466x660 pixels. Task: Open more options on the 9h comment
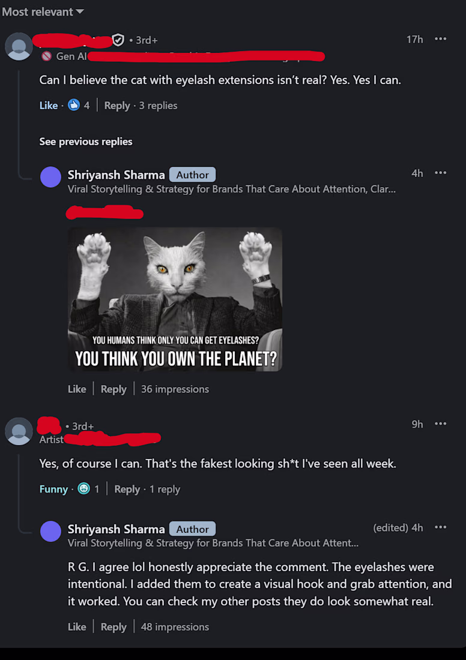click(x=440, y=424)
